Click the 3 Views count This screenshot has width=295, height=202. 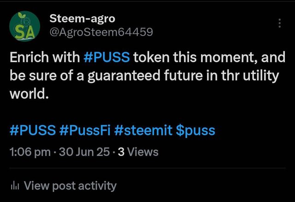coord(138,152)
